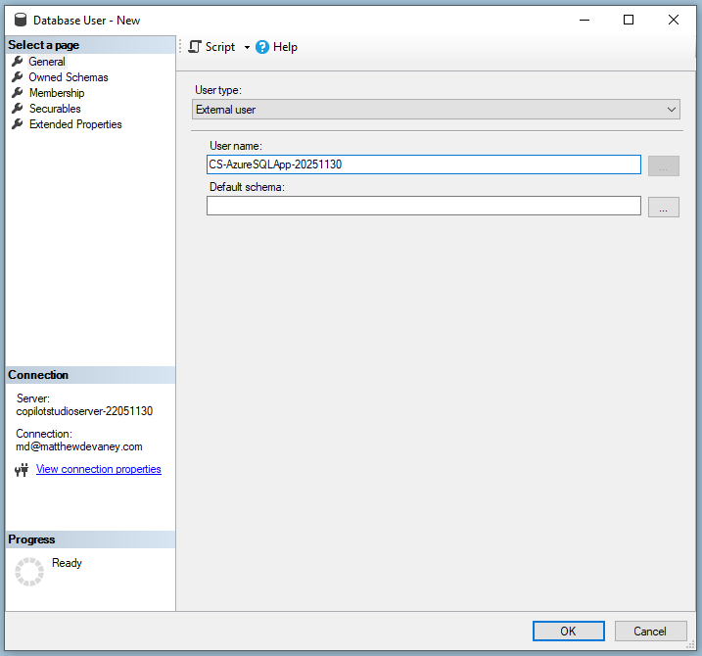702x656 pixels.
Task: Confirm the new user with OK
Action: coord(568,632)
